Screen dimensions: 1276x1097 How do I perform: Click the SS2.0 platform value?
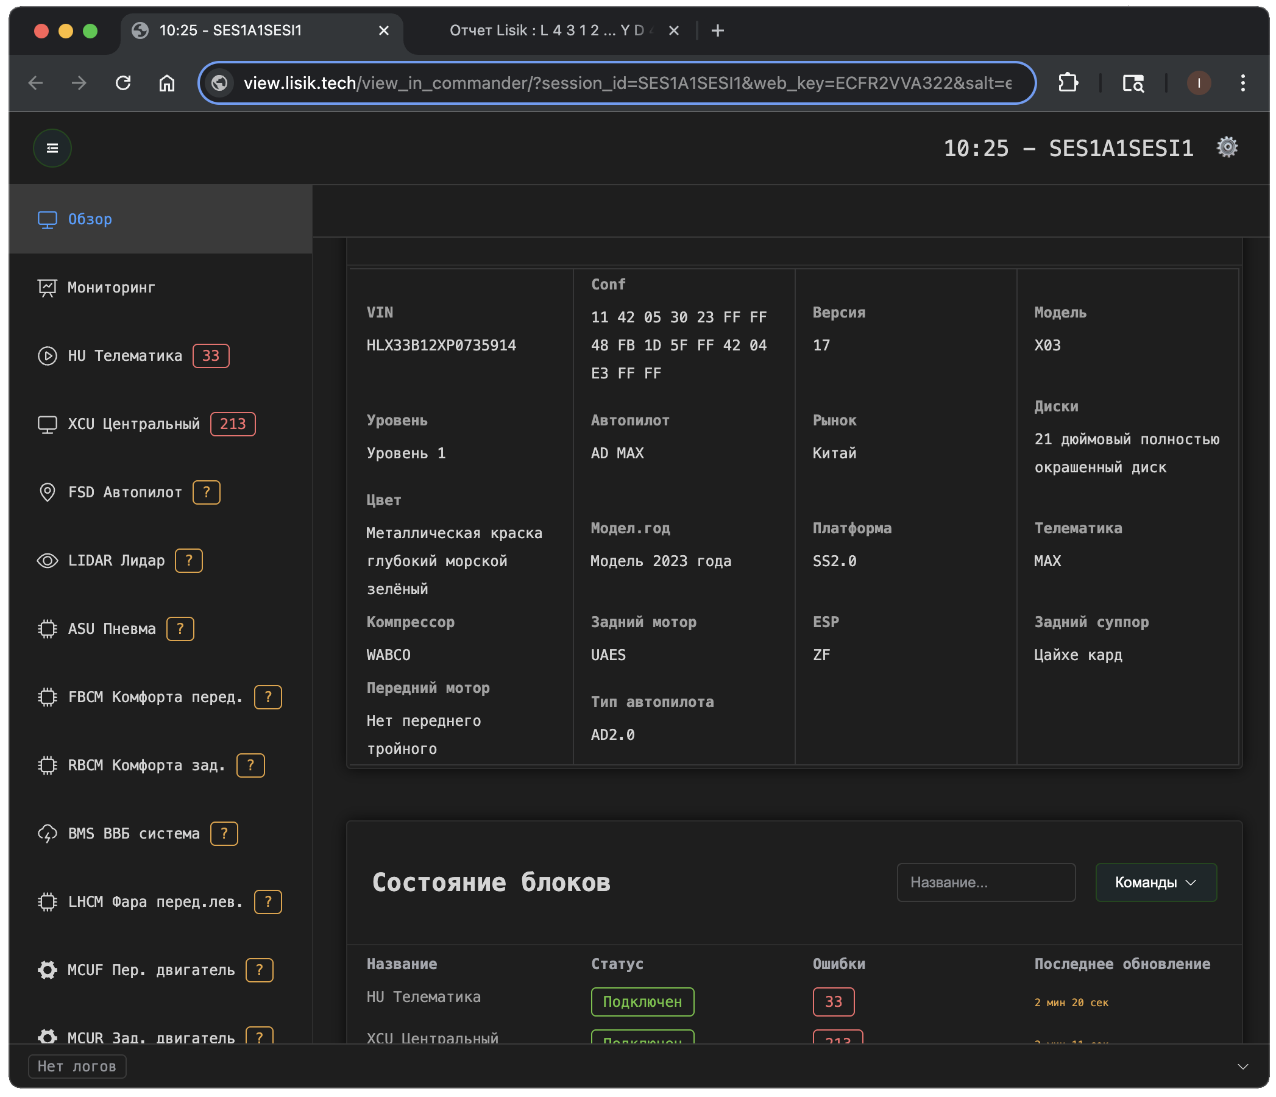834,562
